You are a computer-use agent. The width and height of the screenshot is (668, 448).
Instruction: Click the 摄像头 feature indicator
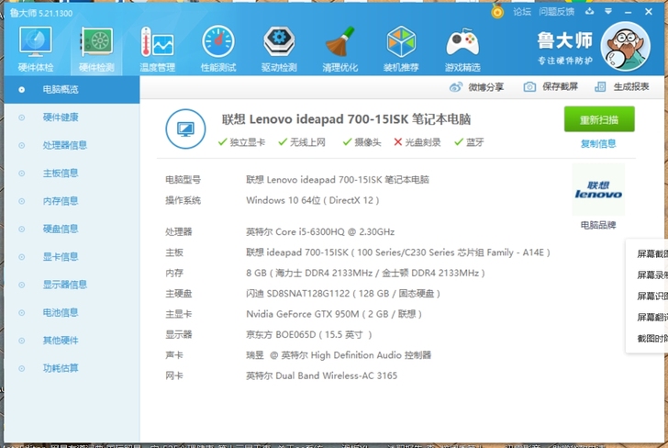362,142
